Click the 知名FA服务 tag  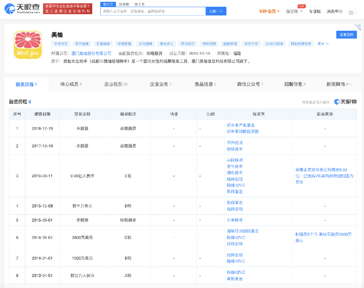(x=274, y=44)
